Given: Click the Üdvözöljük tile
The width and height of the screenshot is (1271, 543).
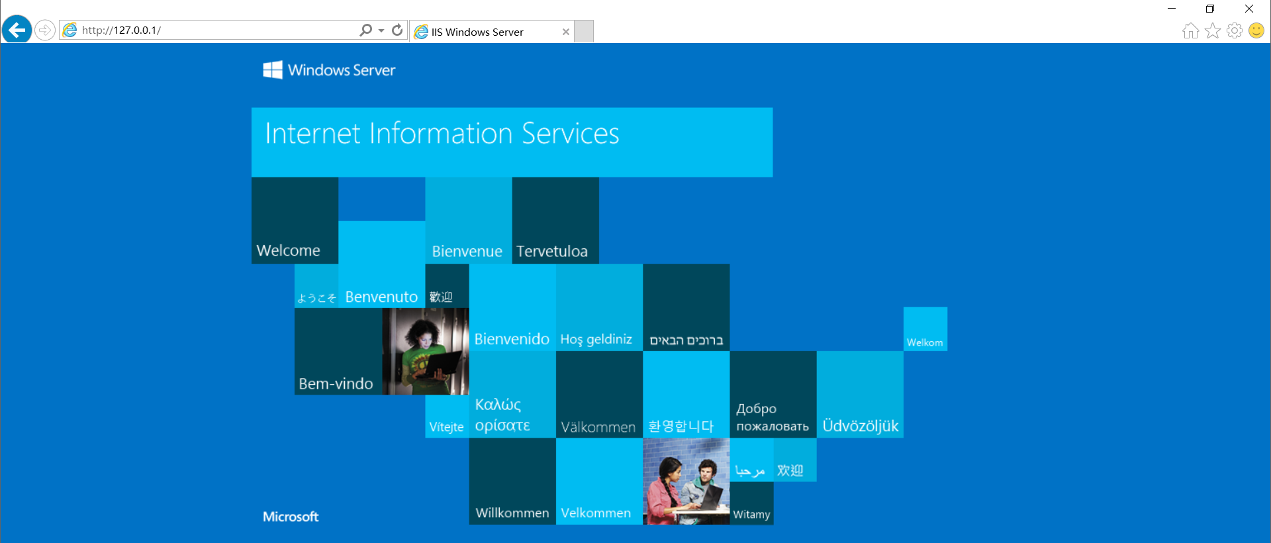Looking at the screenshot, I should pyautogui.click(x=860, y=394).
